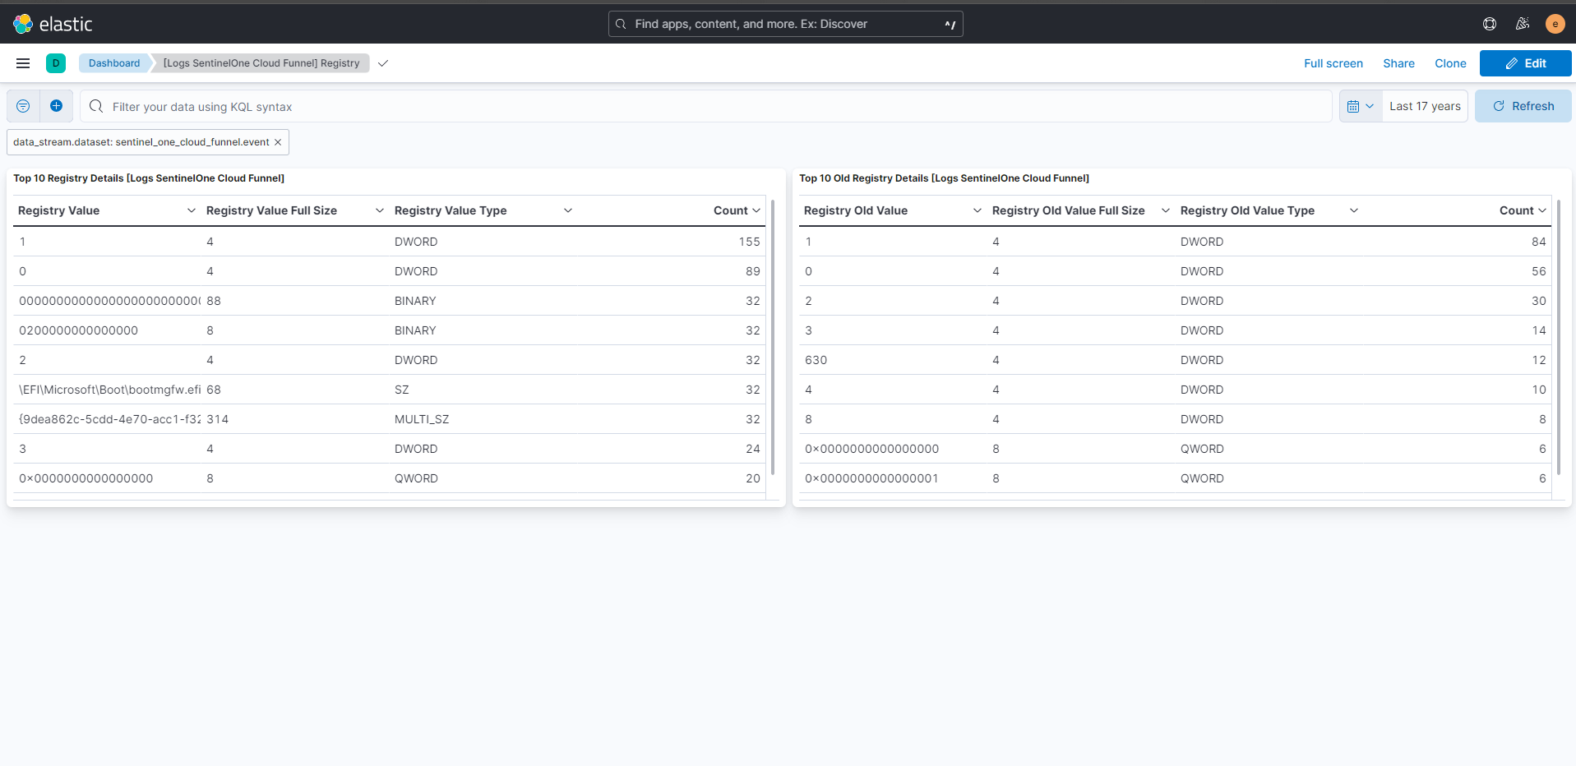Open the filter options menu icon
Viewport: 1576px width, 766px height.
point(23,106)
